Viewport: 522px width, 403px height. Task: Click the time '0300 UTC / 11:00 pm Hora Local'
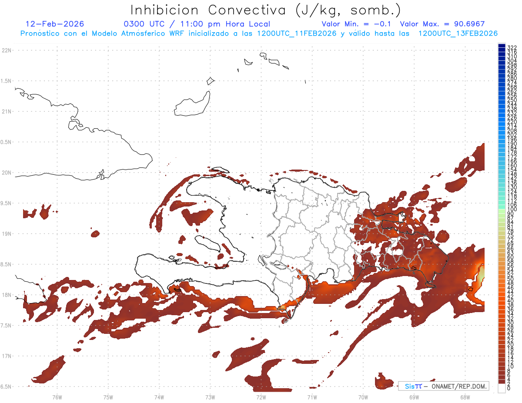click(x=197, y=24)
